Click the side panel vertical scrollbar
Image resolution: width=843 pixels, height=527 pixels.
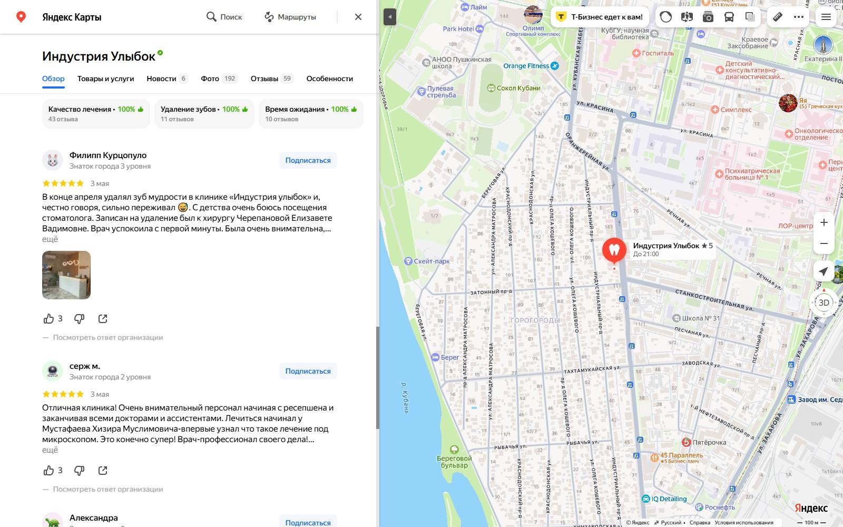pos(377,377)
